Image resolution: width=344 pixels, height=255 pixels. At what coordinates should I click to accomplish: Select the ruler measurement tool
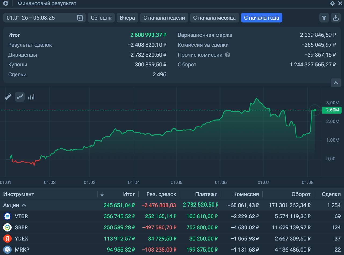(x=8, y=97)
